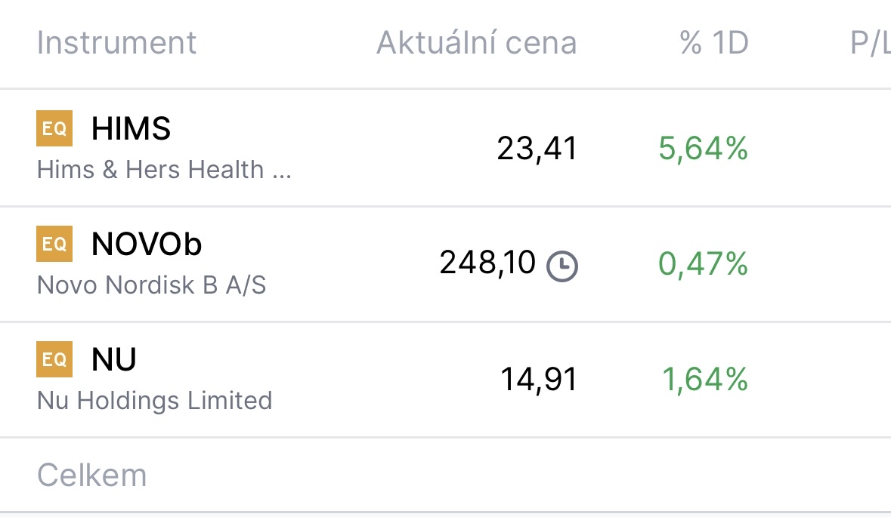Click the EQ badge next to HIMS

click(x=54, y=128)
